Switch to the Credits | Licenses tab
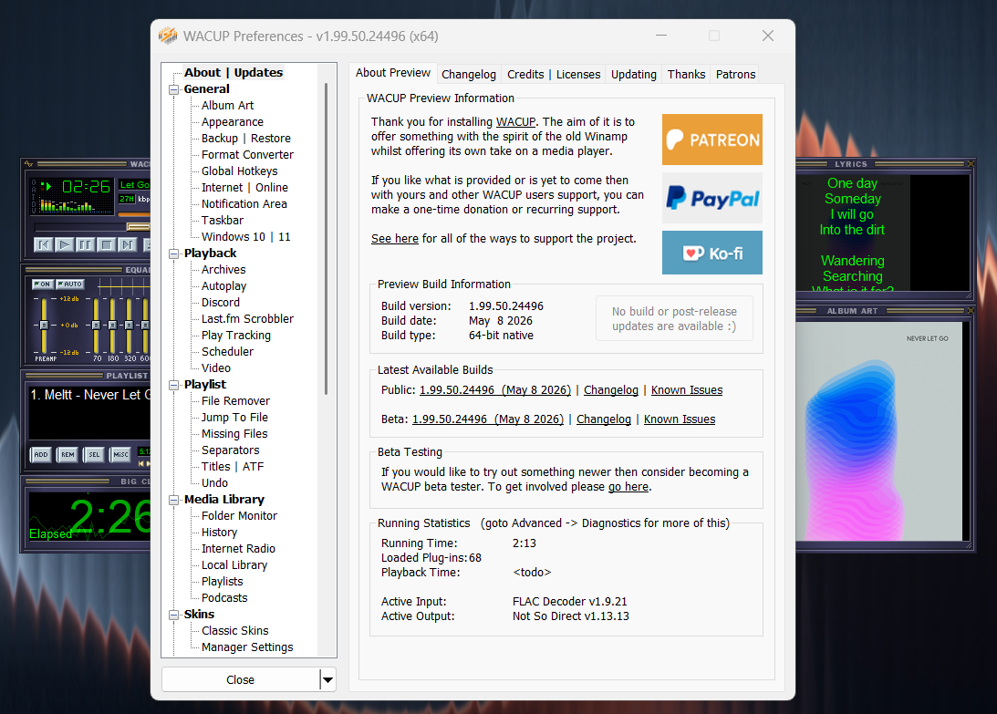 (553, 75)
